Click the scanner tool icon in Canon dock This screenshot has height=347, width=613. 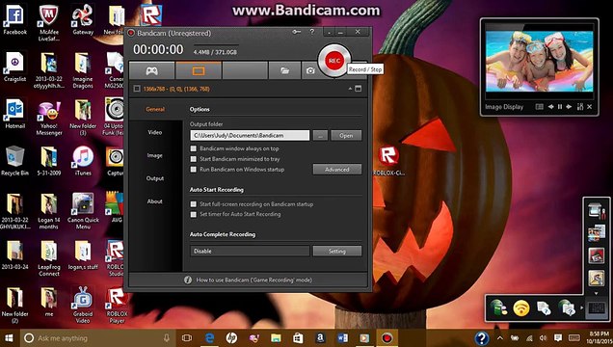tap(596, 212)
